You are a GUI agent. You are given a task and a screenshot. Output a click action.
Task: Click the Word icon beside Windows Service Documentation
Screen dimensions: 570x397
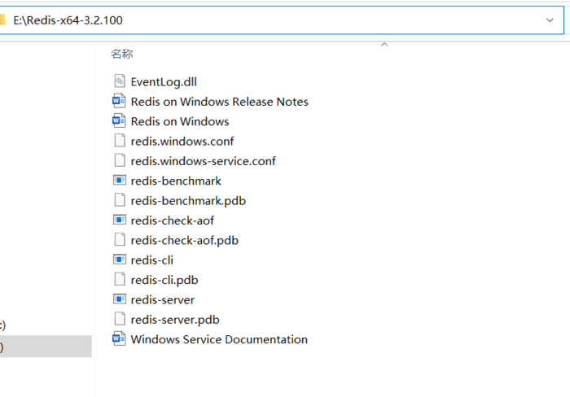(119, 338)
